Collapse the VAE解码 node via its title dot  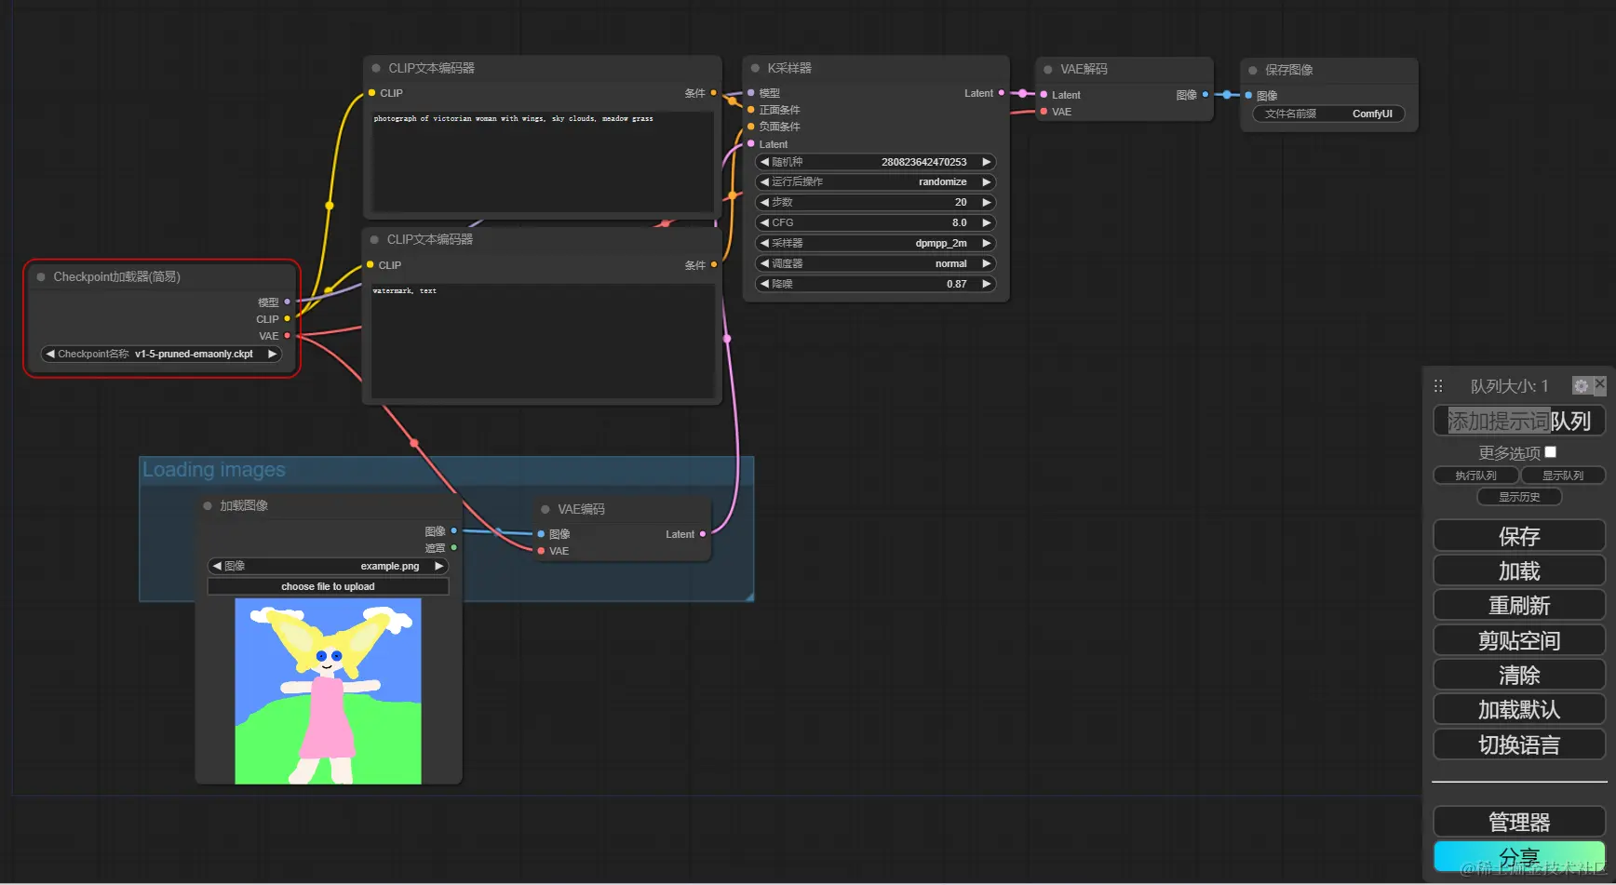pyautogui.click(x=1048, y=69)
